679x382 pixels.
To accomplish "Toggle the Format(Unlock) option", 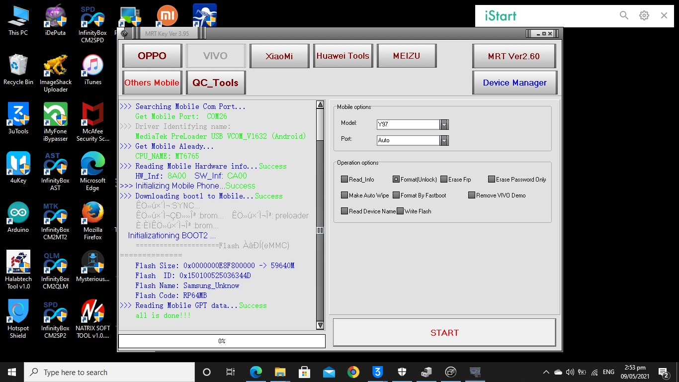I will pyautogui.click(x=396, y=180).
